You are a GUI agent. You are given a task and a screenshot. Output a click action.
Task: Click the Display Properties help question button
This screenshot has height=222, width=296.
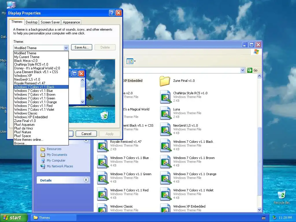click(x=112, y=13)
